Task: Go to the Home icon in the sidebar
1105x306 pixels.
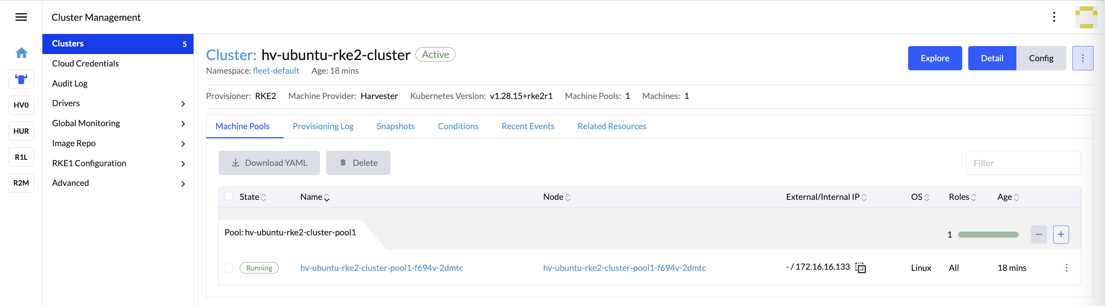Action: point(21,53)
